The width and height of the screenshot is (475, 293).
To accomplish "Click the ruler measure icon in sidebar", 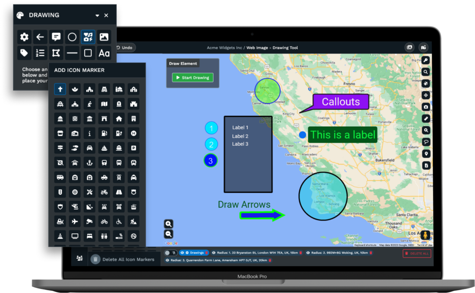I will (x=426, y=118).
